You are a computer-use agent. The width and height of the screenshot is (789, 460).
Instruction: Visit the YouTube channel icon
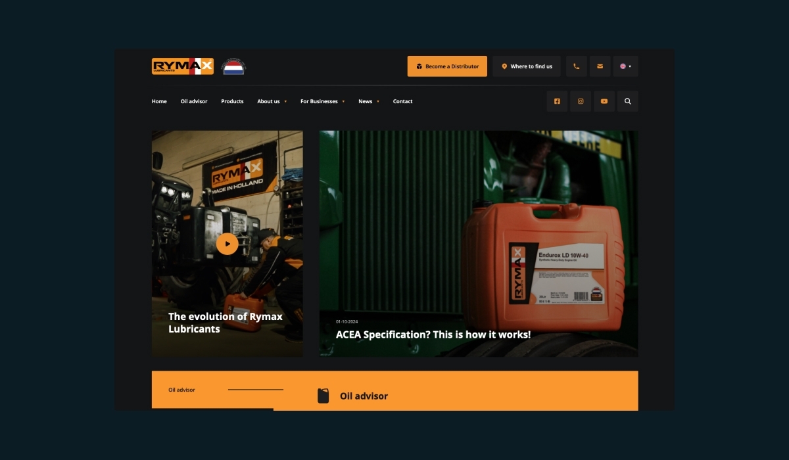click(x=604, y=101)
